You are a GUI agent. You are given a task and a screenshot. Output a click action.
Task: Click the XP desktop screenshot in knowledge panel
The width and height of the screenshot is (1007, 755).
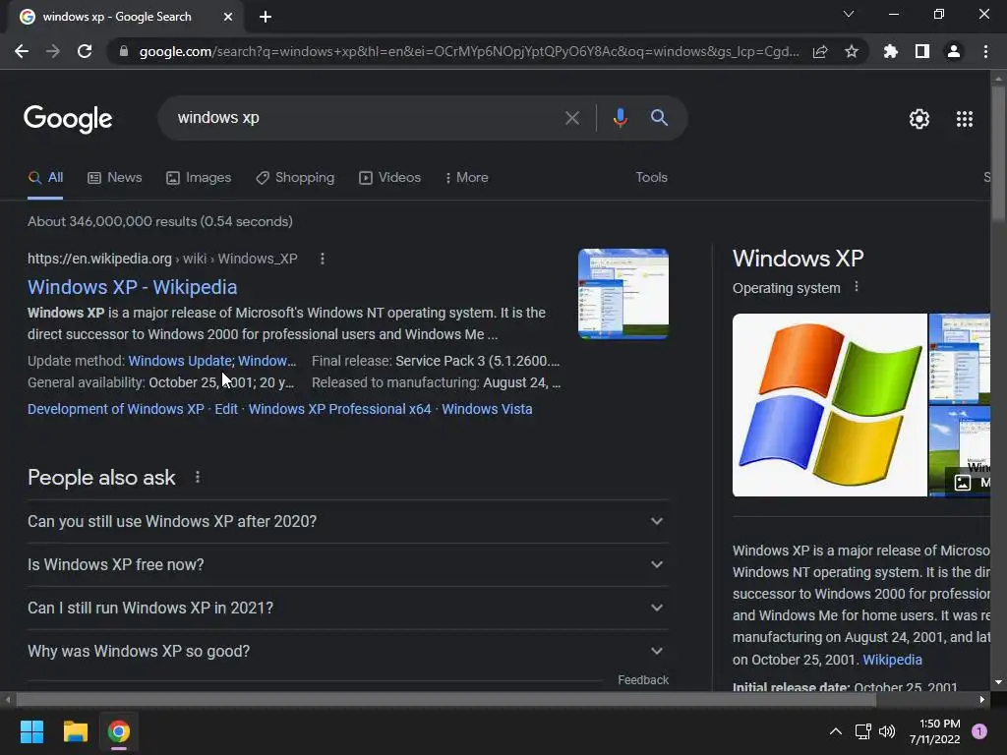click(x=960, y=358)
